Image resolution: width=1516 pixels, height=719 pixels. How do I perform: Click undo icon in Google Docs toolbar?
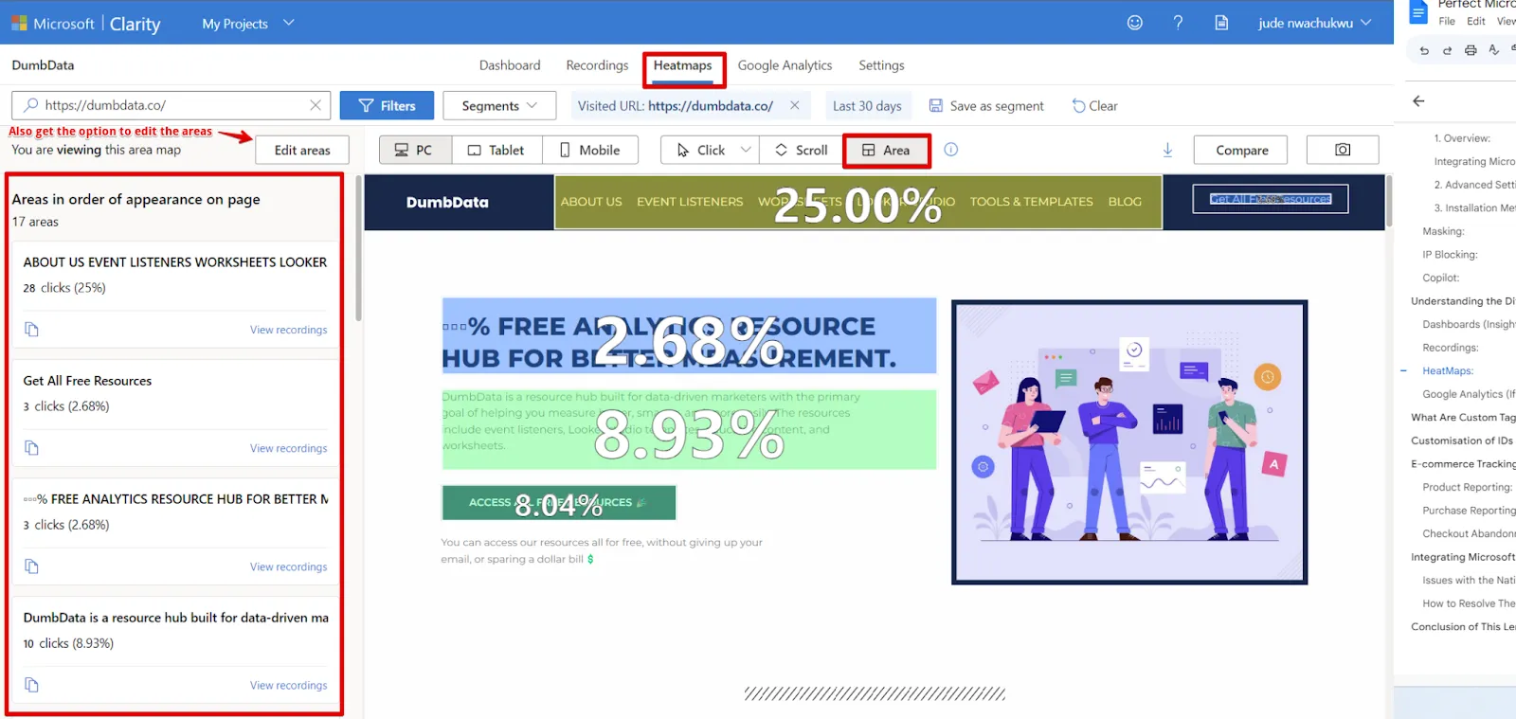click(x=1424, y=51)
